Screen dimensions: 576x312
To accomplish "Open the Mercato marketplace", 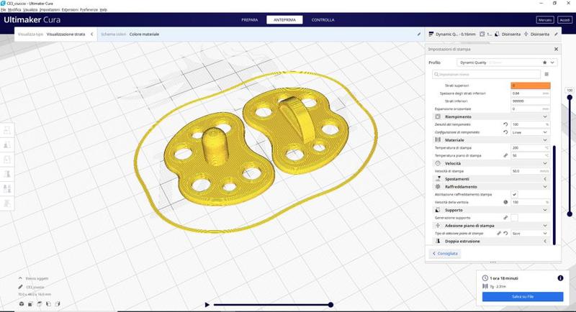I will pos(545,20).
